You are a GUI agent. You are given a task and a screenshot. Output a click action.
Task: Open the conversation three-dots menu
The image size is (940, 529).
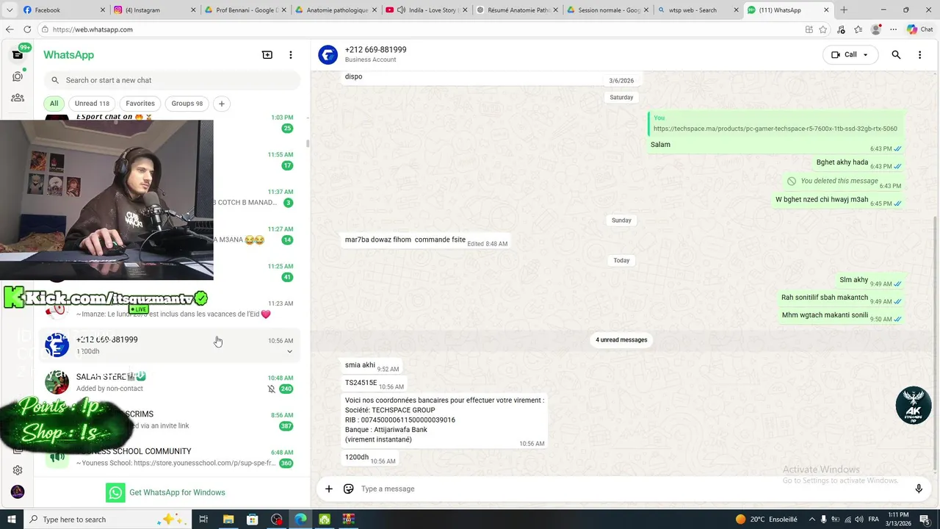[919, 55]
